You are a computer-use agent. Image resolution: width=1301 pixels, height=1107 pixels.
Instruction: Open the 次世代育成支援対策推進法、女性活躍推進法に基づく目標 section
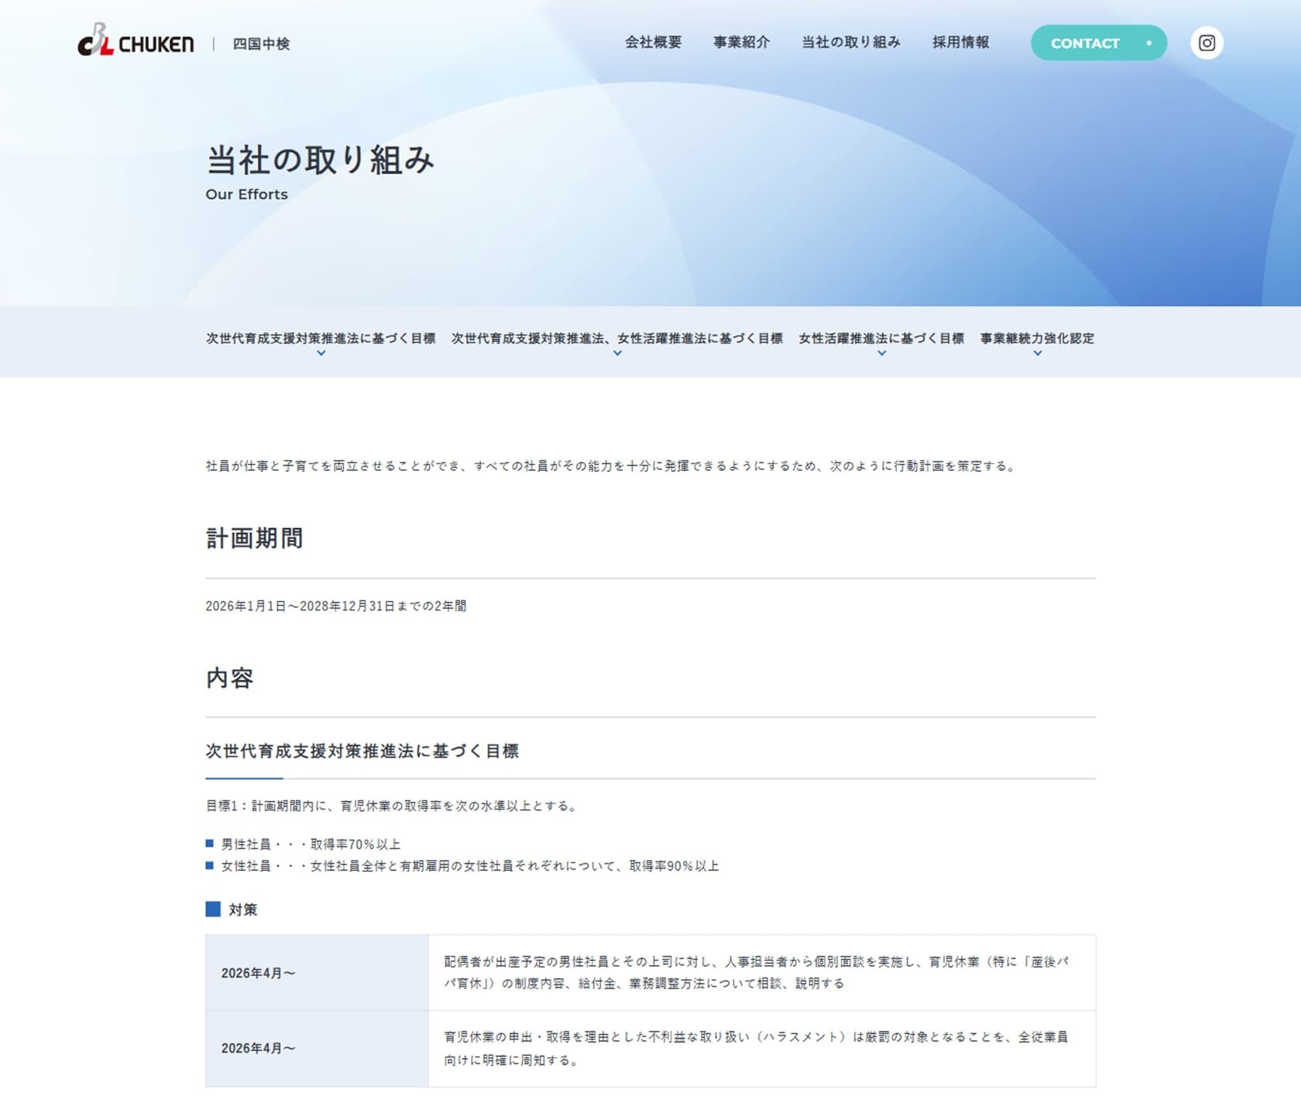point(617,339)
